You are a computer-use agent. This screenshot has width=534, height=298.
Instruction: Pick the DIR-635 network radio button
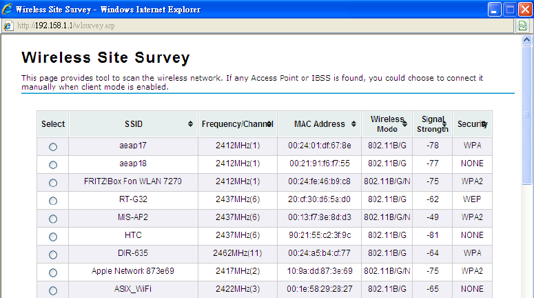(x=53, y=255)
